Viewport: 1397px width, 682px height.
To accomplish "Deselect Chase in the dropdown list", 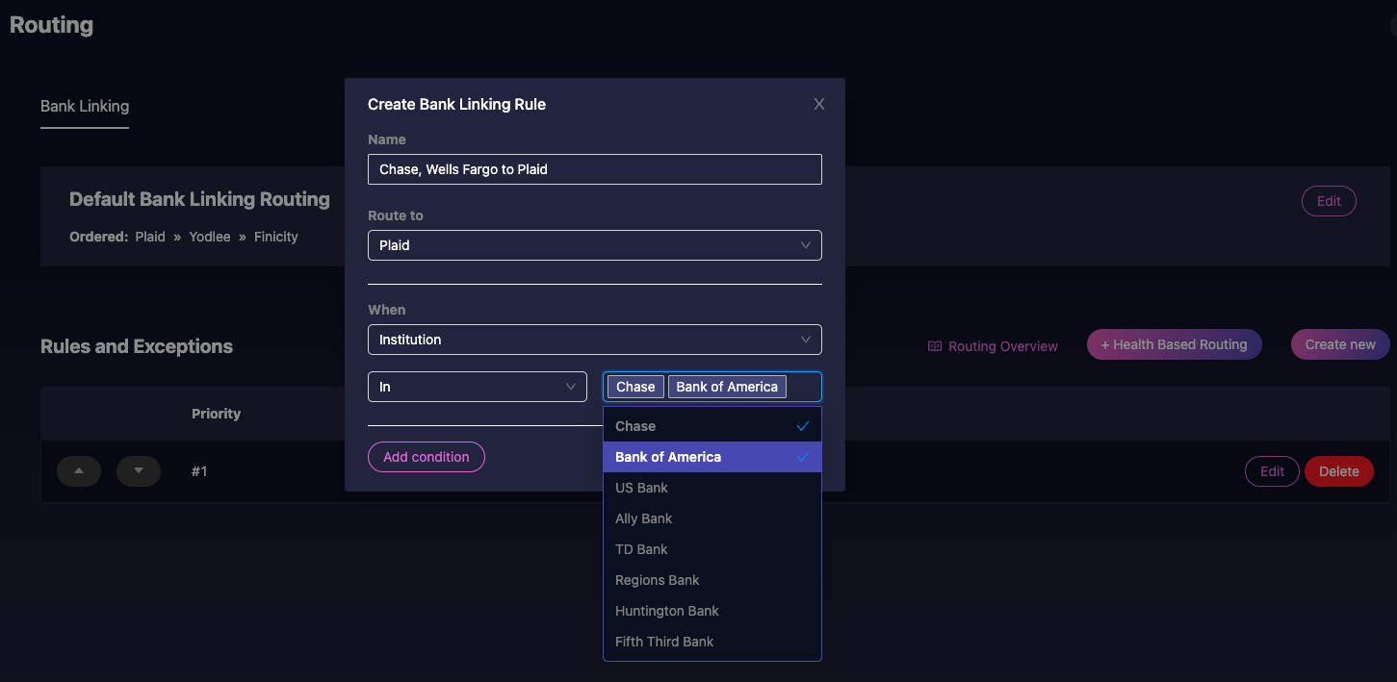I will (x=712, y=426).
